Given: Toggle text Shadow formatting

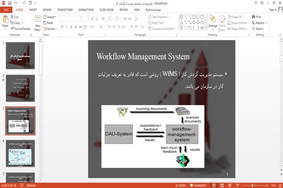Looking at the screenshot, I should (76, 27).
